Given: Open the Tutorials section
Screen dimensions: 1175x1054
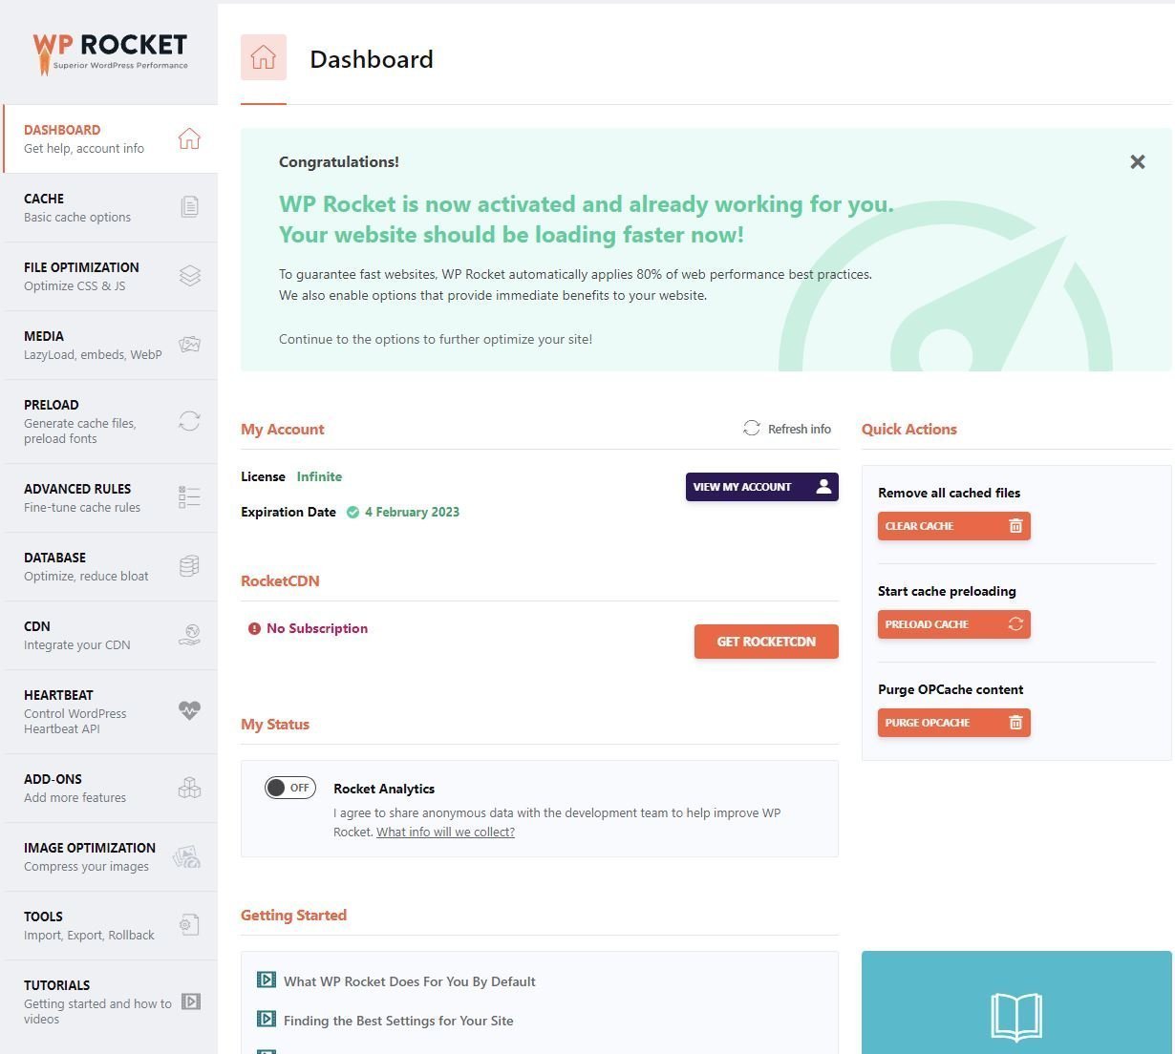Looking at the screenshot, I should 111,1001.
